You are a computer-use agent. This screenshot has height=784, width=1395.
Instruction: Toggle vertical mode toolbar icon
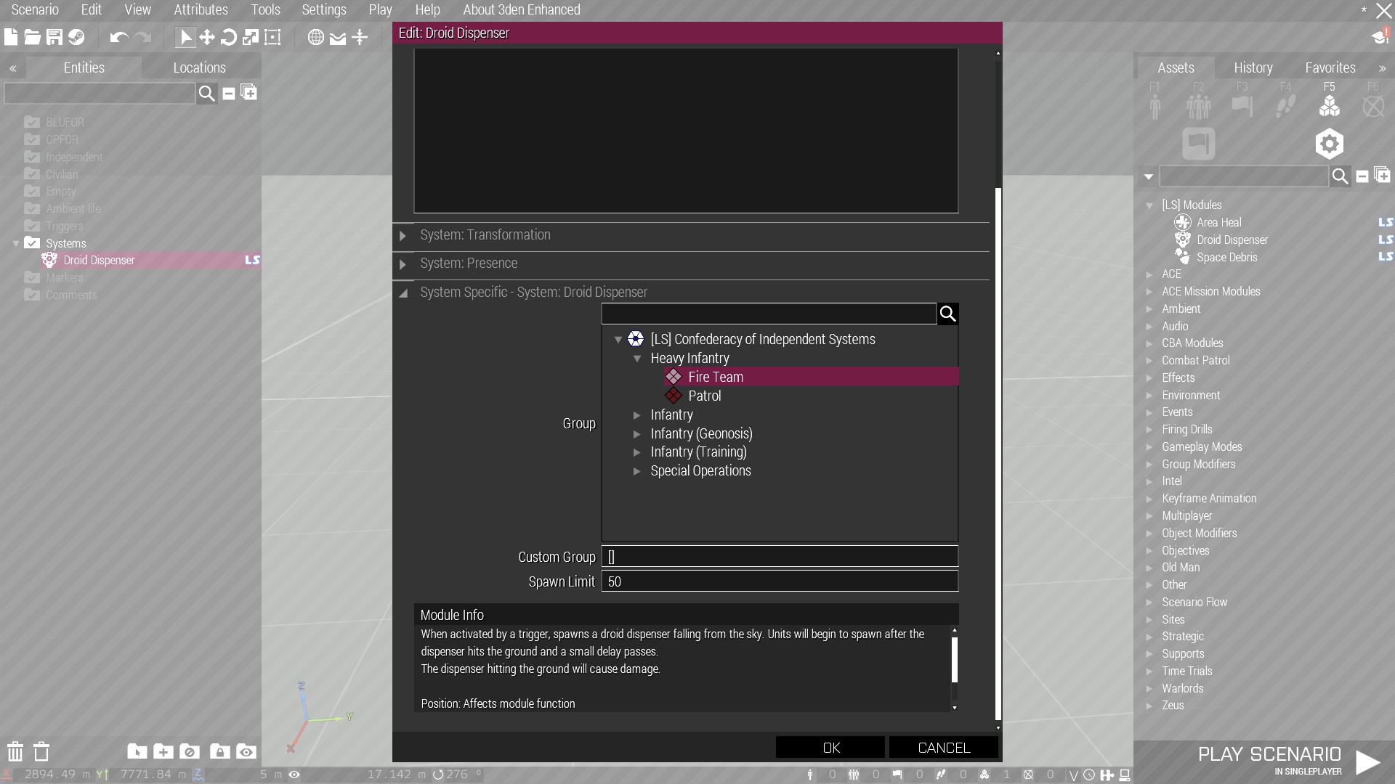click(x=360, y=37)
